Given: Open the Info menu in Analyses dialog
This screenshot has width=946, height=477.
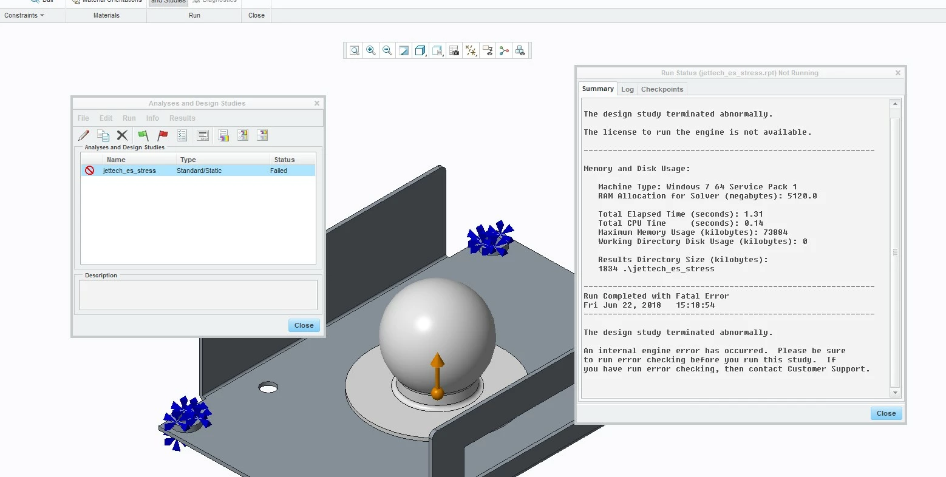Looking at the screenshot, I should pos(152,118).
